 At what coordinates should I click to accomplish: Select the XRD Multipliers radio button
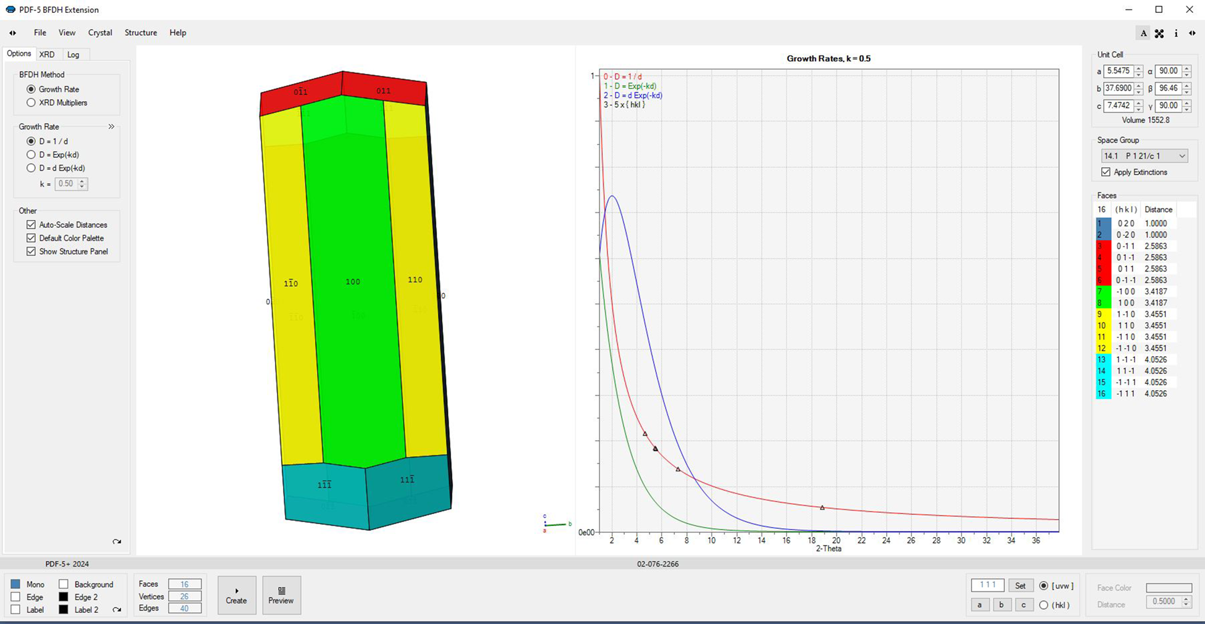pos(32,102)
